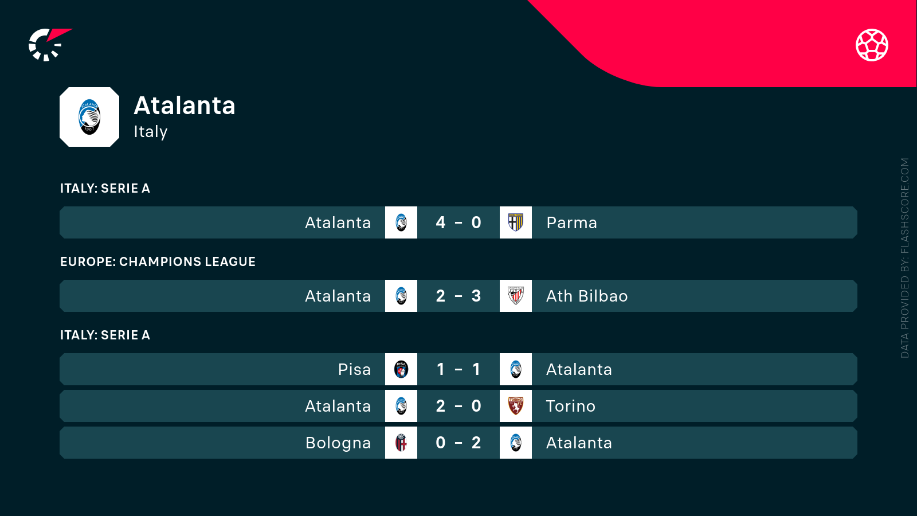917x516 pixels.
Task: Click the Flashscore logo in top-left corner
Action: (x=49, y=44)
